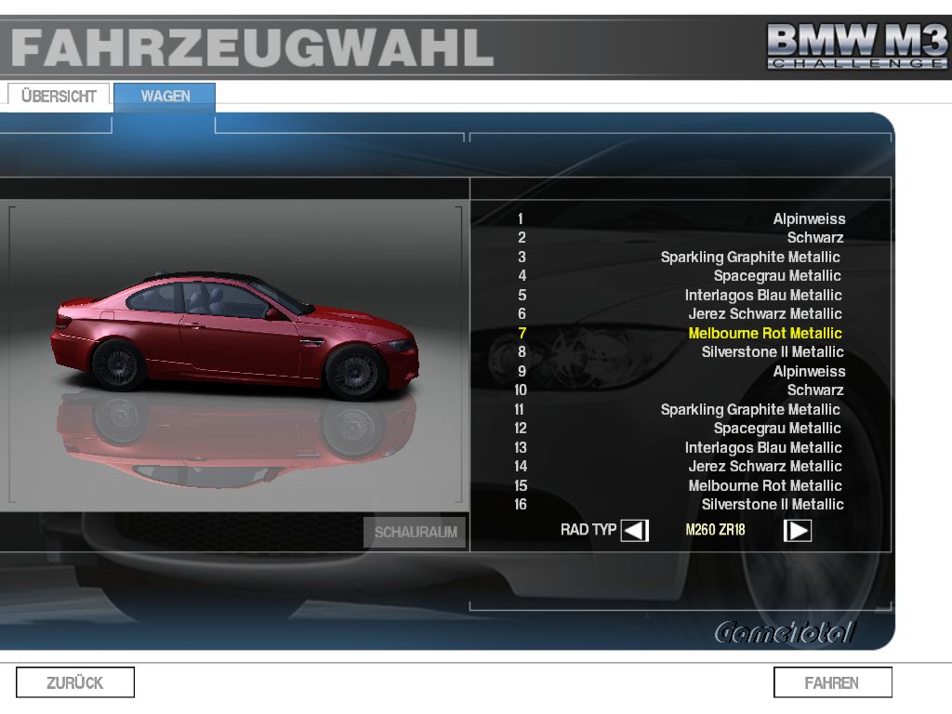Select color 4 Spacegrau Metallic
The image size is (952, 714).
coord(680,275)
